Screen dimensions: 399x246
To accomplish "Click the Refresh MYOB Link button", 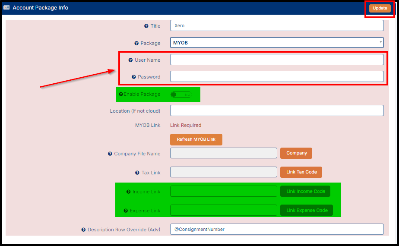I will tap(196, 139).
